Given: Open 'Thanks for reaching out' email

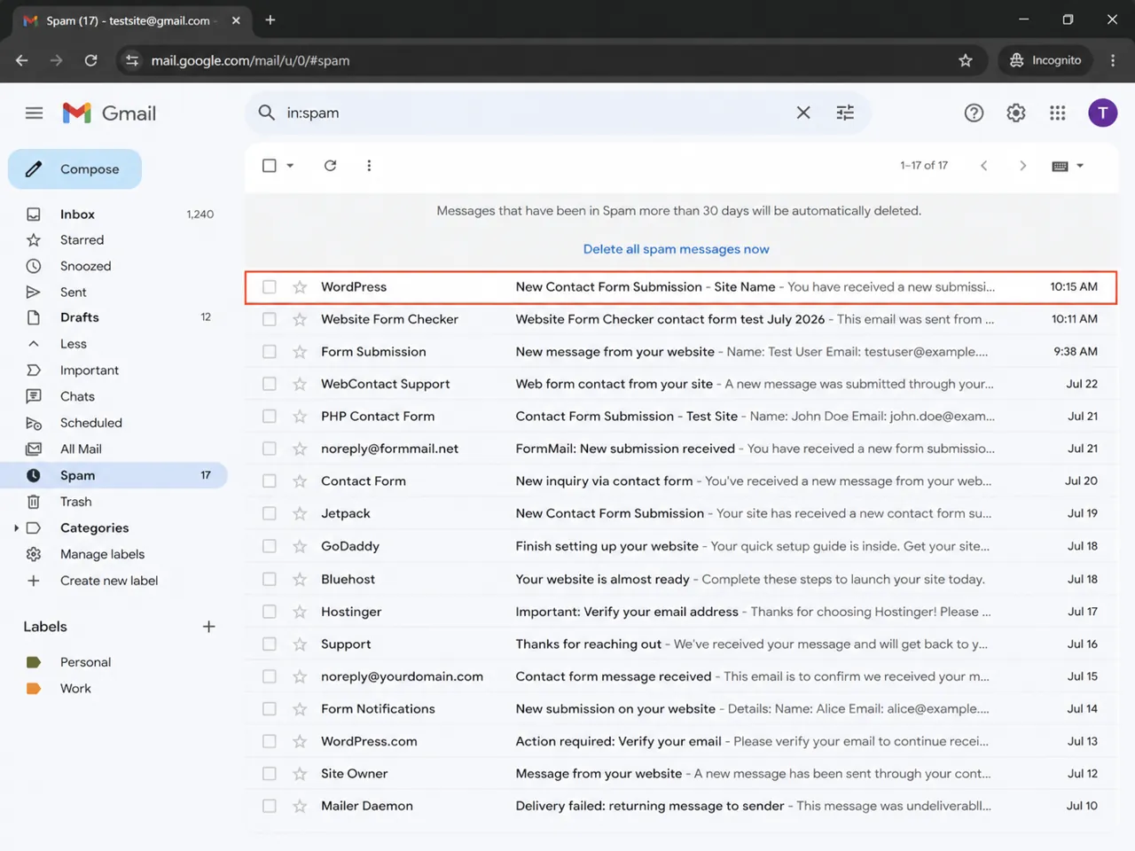Looking at the screenshot, I should tap(681, 644).
